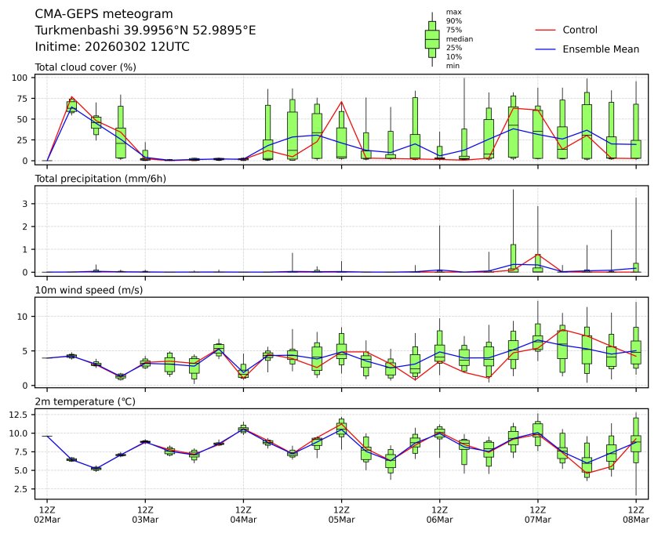Click the "12Z 05Mar" time axis label

point(341,515)
